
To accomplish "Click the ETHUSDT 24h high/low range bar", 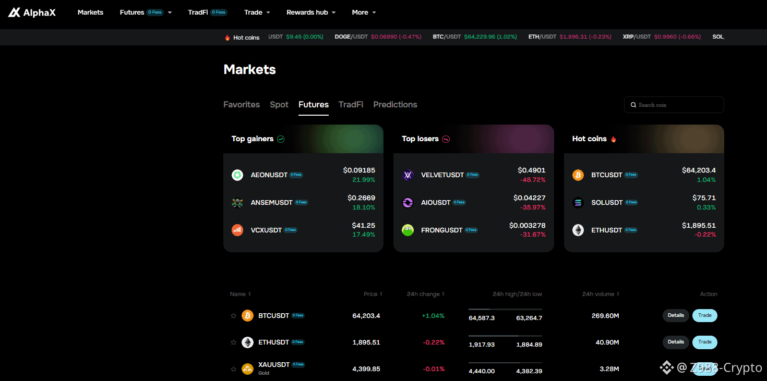I will (505, 336).
